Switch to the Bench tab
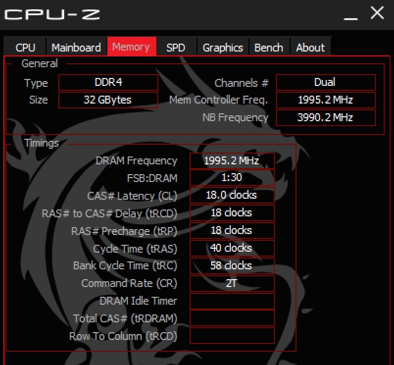 coord(269,47)
